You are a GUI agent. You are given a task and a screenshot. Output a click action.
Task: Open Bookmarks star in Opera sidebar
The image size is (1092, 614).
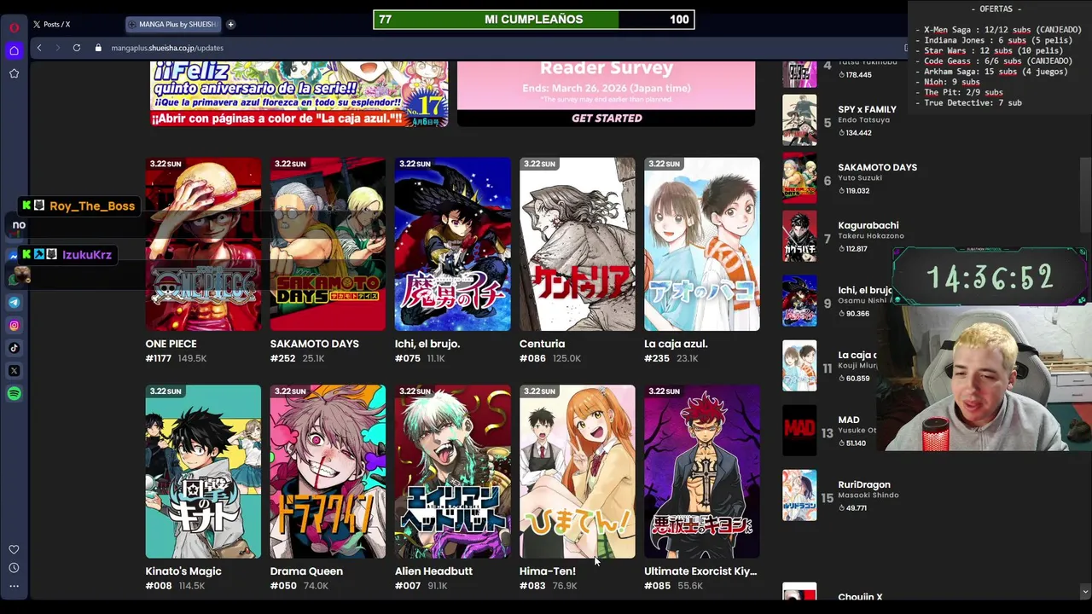[x=14, y=73]
